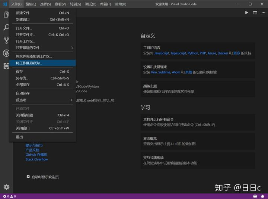Toggle 启动时显示欢迎页 checkbox

click(x=28, y=177)
